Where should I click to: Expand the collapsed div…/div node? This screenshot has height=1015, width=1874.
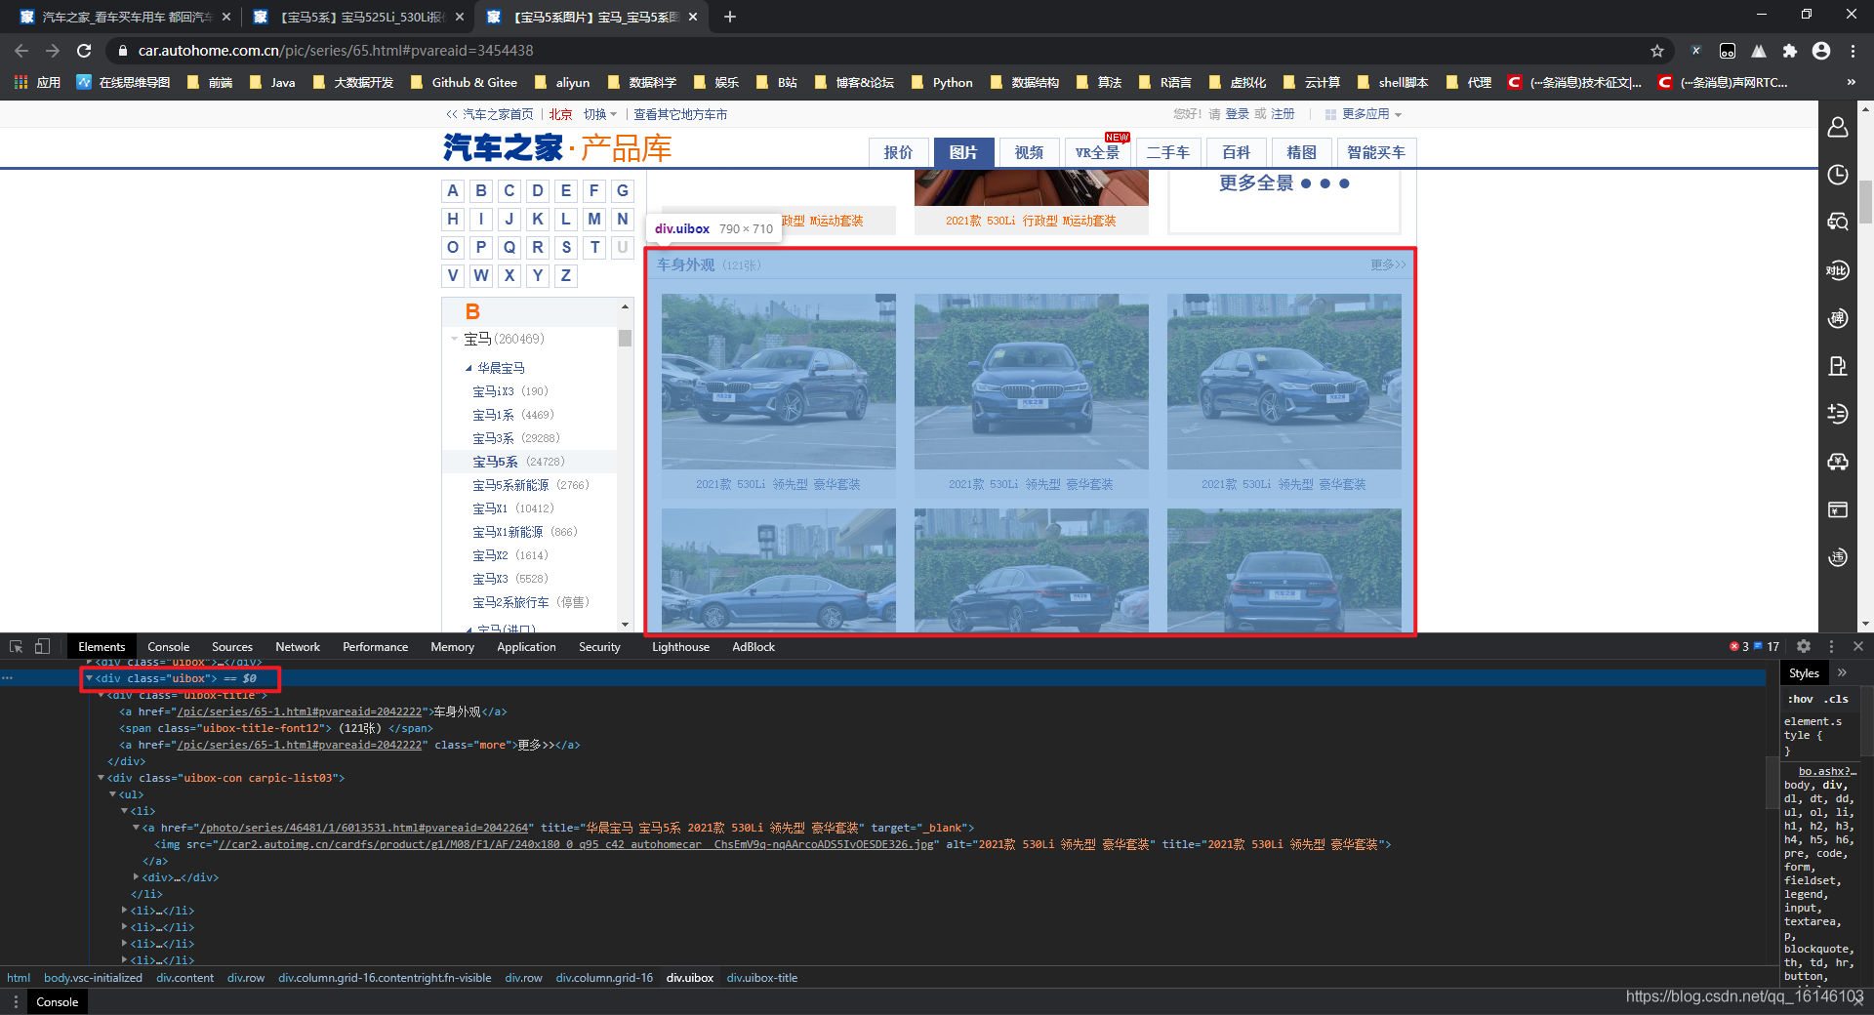coord(137,877)
